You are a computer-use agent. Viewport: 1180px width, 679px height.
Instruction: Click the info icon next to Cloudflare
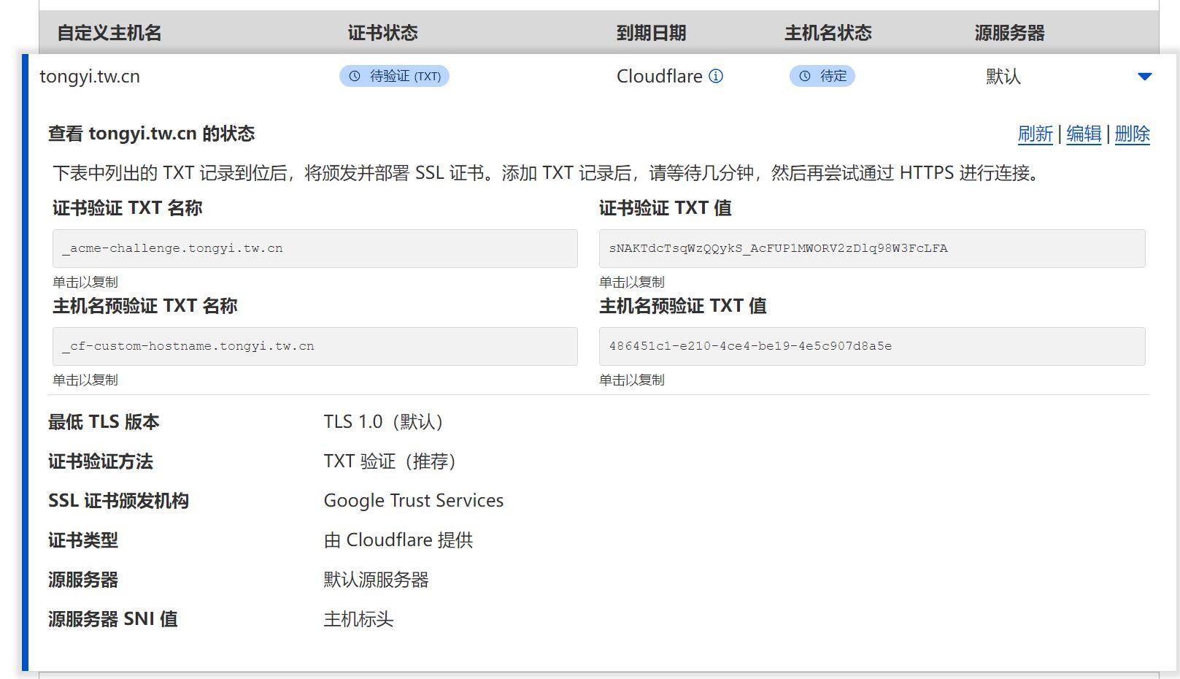(717, 76)
